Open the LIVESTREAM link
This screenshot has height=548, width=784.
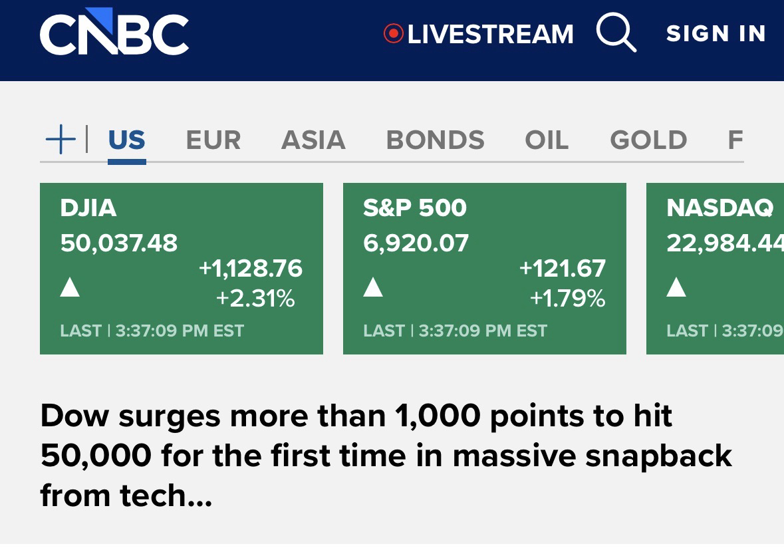coord(489,34)
